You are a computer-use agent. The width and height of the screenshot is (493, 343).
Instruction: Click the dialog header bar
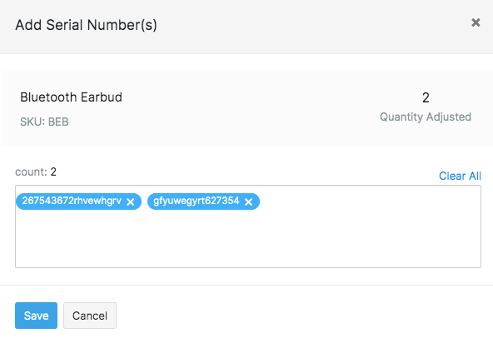pyautogui.click(x=246, y=27)
